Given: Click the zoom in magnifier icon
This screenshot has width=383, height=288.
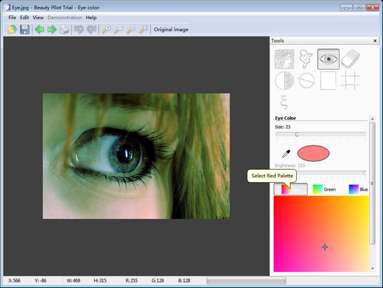Looking at the screenshot, I should [x=106, y=30].
